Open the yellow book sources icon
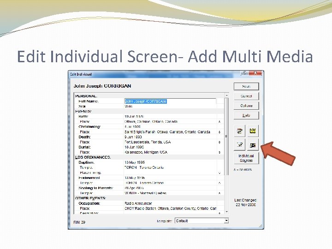This screenshot has height=249, width=332. tap(253, 131)
